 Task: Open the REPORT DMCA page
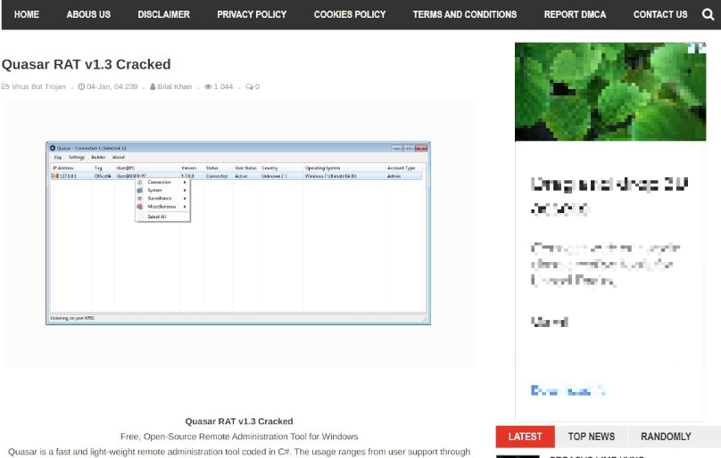[575, 14]
